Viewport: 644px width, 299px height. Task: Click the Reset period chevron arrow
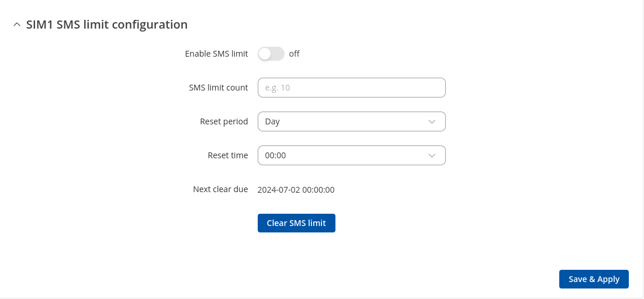(x=432, y=121)
